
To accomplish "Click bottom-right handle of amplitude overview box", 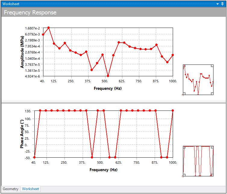I will pos(212,94).
